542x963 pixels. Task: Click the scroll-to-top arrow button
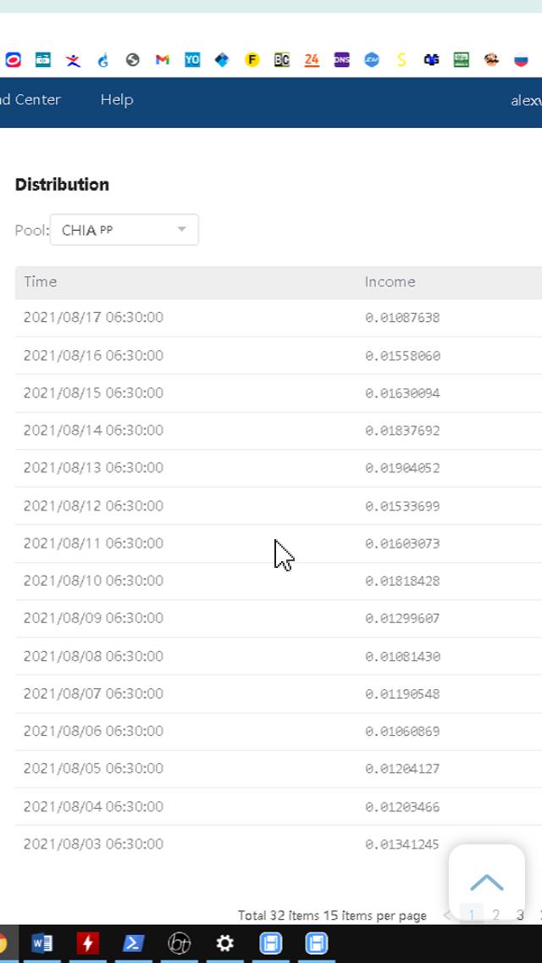tap(486, 882)
